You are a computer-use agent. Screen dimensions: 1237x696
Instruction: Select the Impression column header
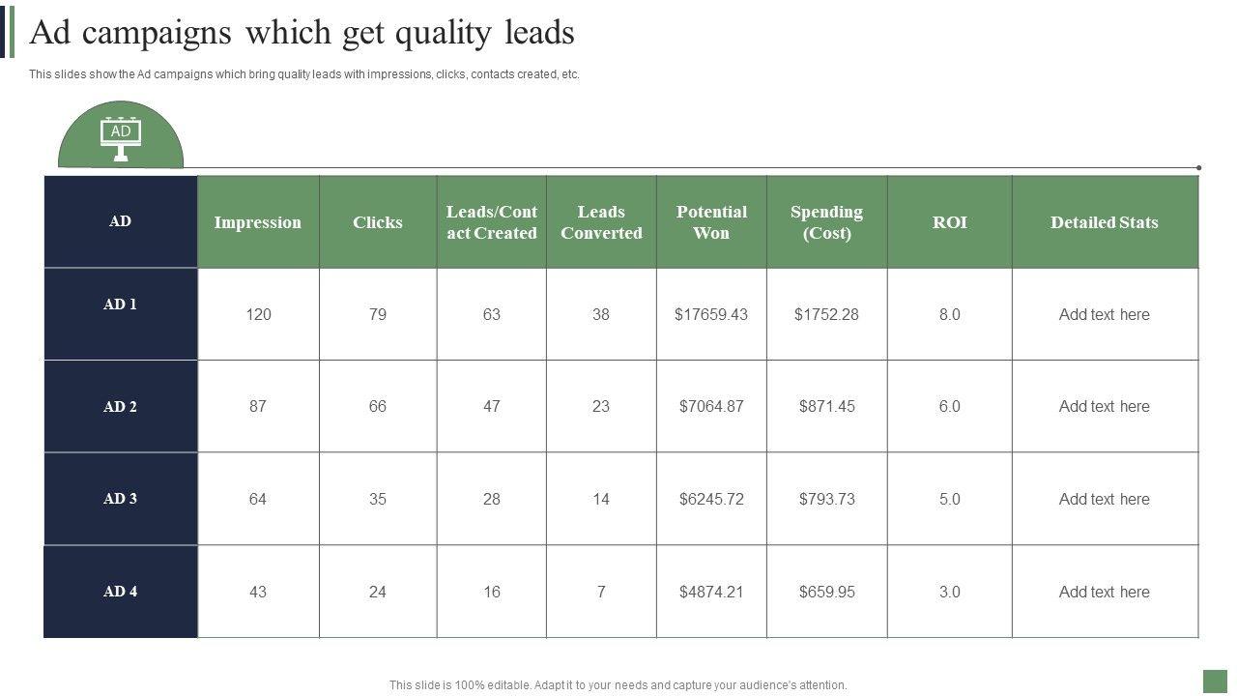point(258,222)
